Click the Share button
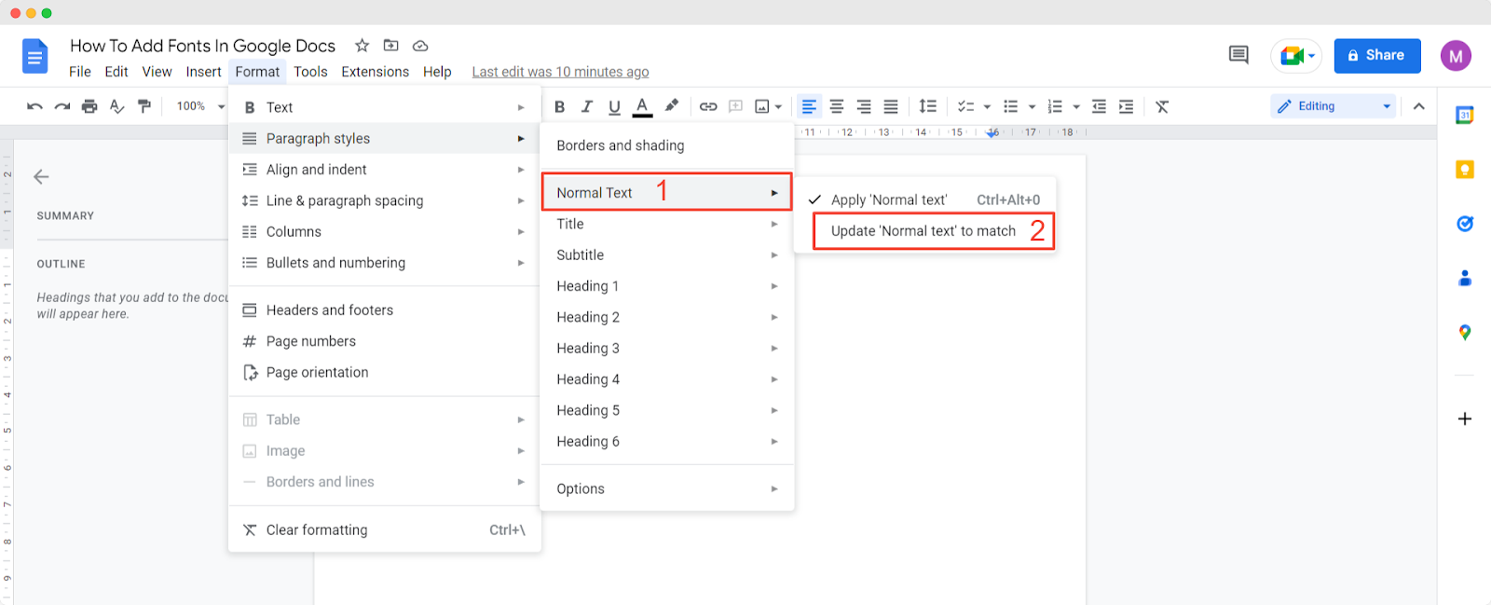The width and height of the screenshot is (1491, 605). (1377, 56)
